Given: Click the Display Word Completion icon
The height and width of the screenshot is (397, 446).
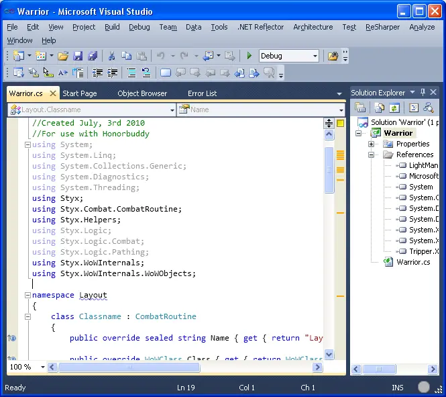Looking at the screenshot, I should (63, 73).
